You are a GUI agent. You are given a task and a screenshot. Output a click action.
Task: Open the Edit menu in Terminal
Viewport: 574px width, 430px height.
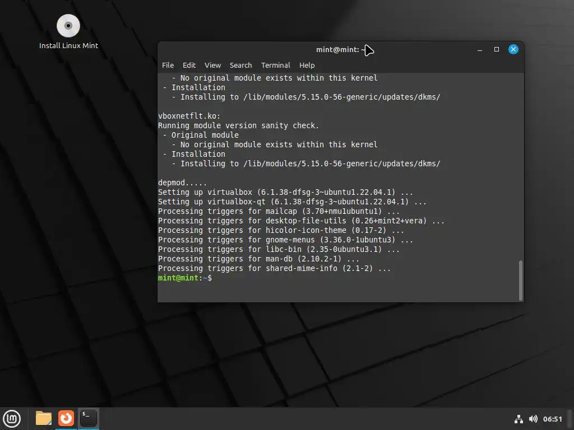click(189, 65)
